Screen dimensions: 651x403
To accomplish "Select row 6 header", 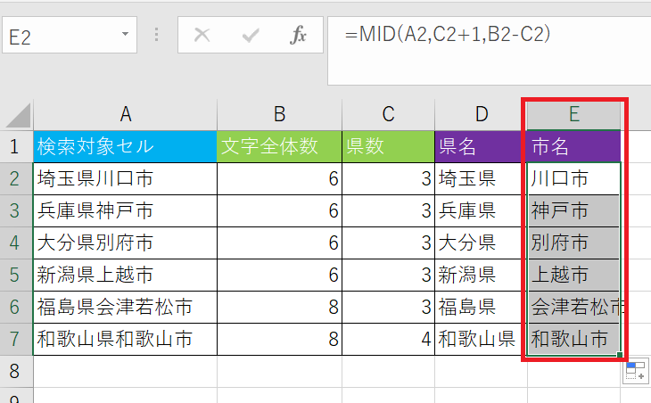I will tap(16, 307).
